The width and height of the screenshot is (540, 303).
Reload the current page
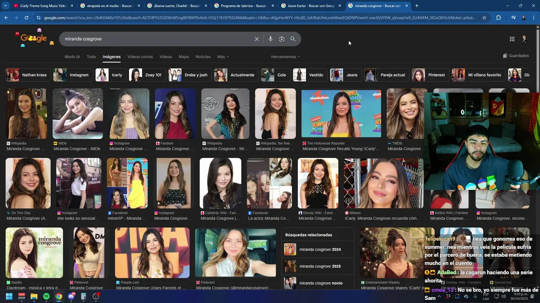click(26, 18)
